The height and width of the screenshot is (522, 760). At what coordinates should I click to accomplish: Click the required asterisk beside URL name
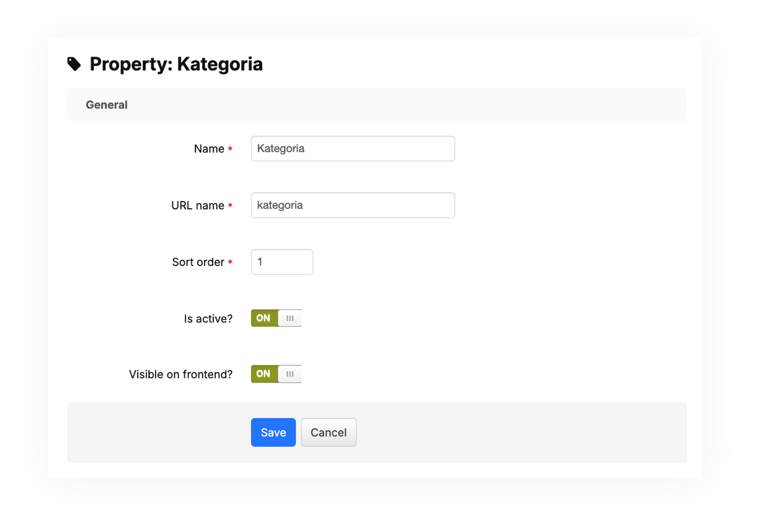tap(231, 206)
